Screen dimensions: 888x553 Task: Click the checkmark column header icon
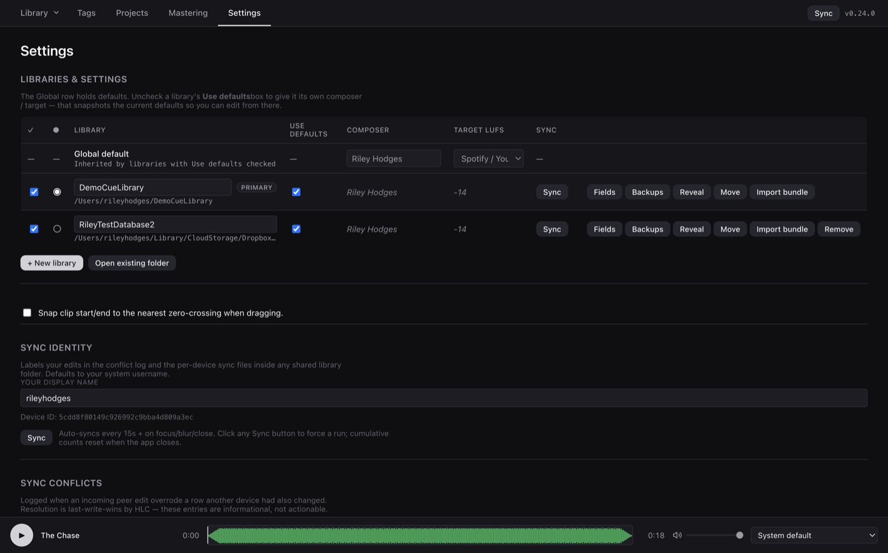click(x=31, y=130)
